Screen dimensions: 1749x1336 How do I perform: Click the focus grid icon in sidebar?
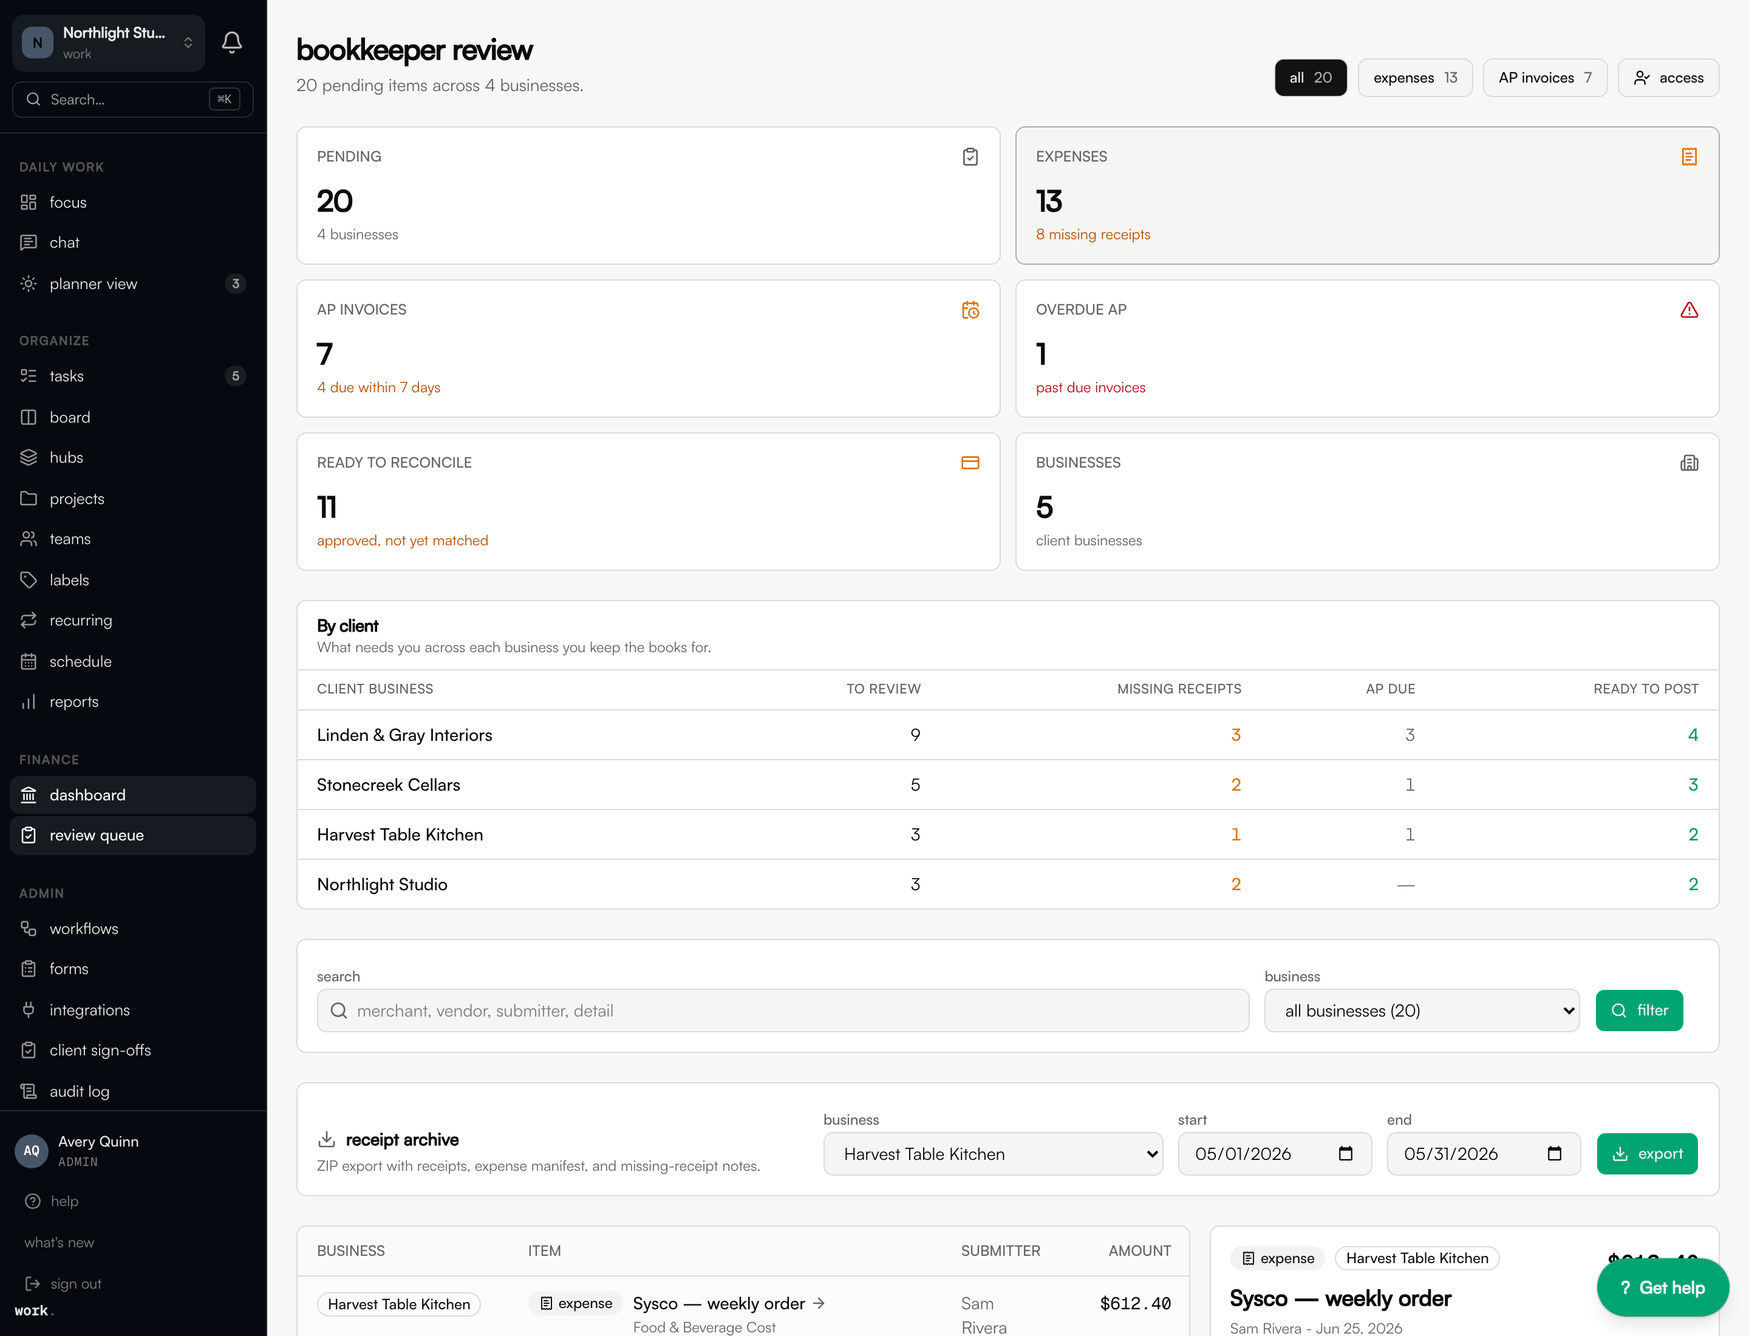(x=29, y=202)
